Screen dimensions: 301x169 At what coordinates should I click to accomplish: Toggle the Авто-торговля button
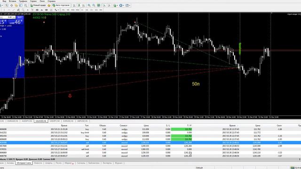pyautogui.click(x=61, y=5)
